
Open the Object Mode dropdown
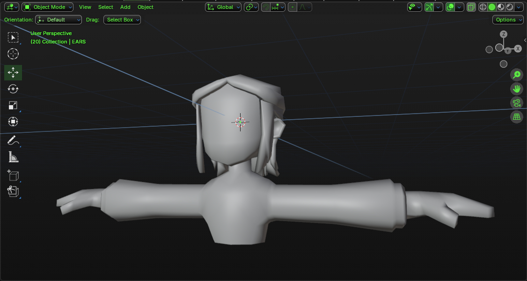(48, 7)
